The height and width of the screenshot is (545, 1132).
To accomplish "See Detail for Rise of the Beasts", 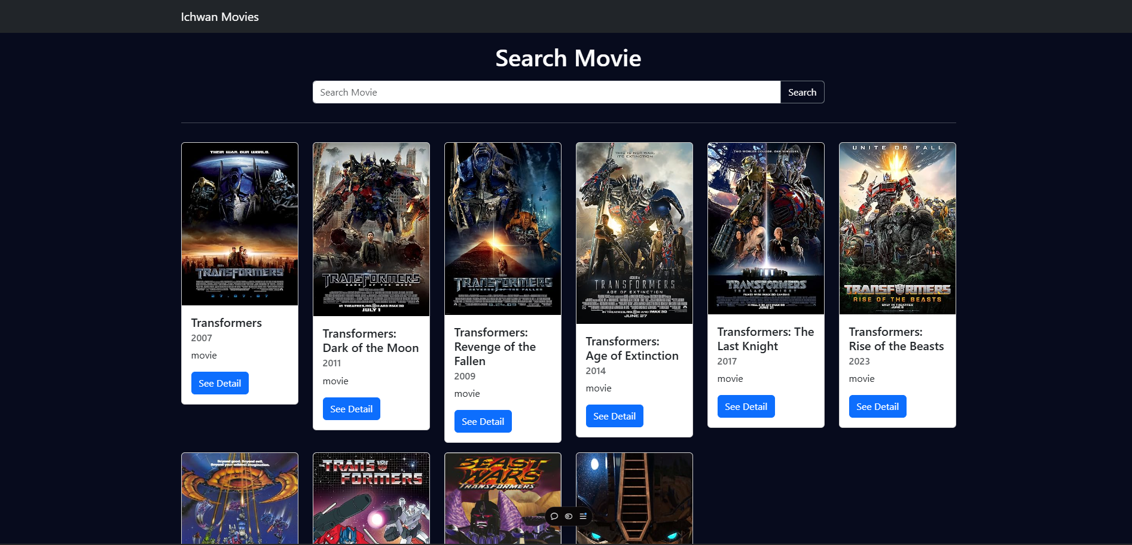I will pyautogui.click(x=877, y=406).
